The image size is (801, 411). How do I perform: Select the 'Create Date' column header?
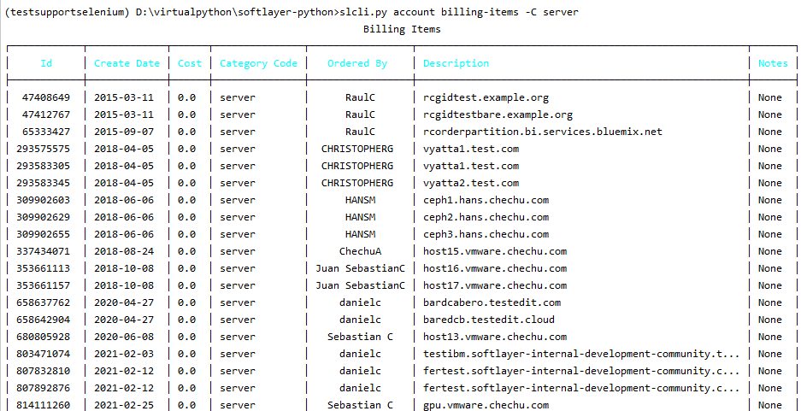(127, 63)
